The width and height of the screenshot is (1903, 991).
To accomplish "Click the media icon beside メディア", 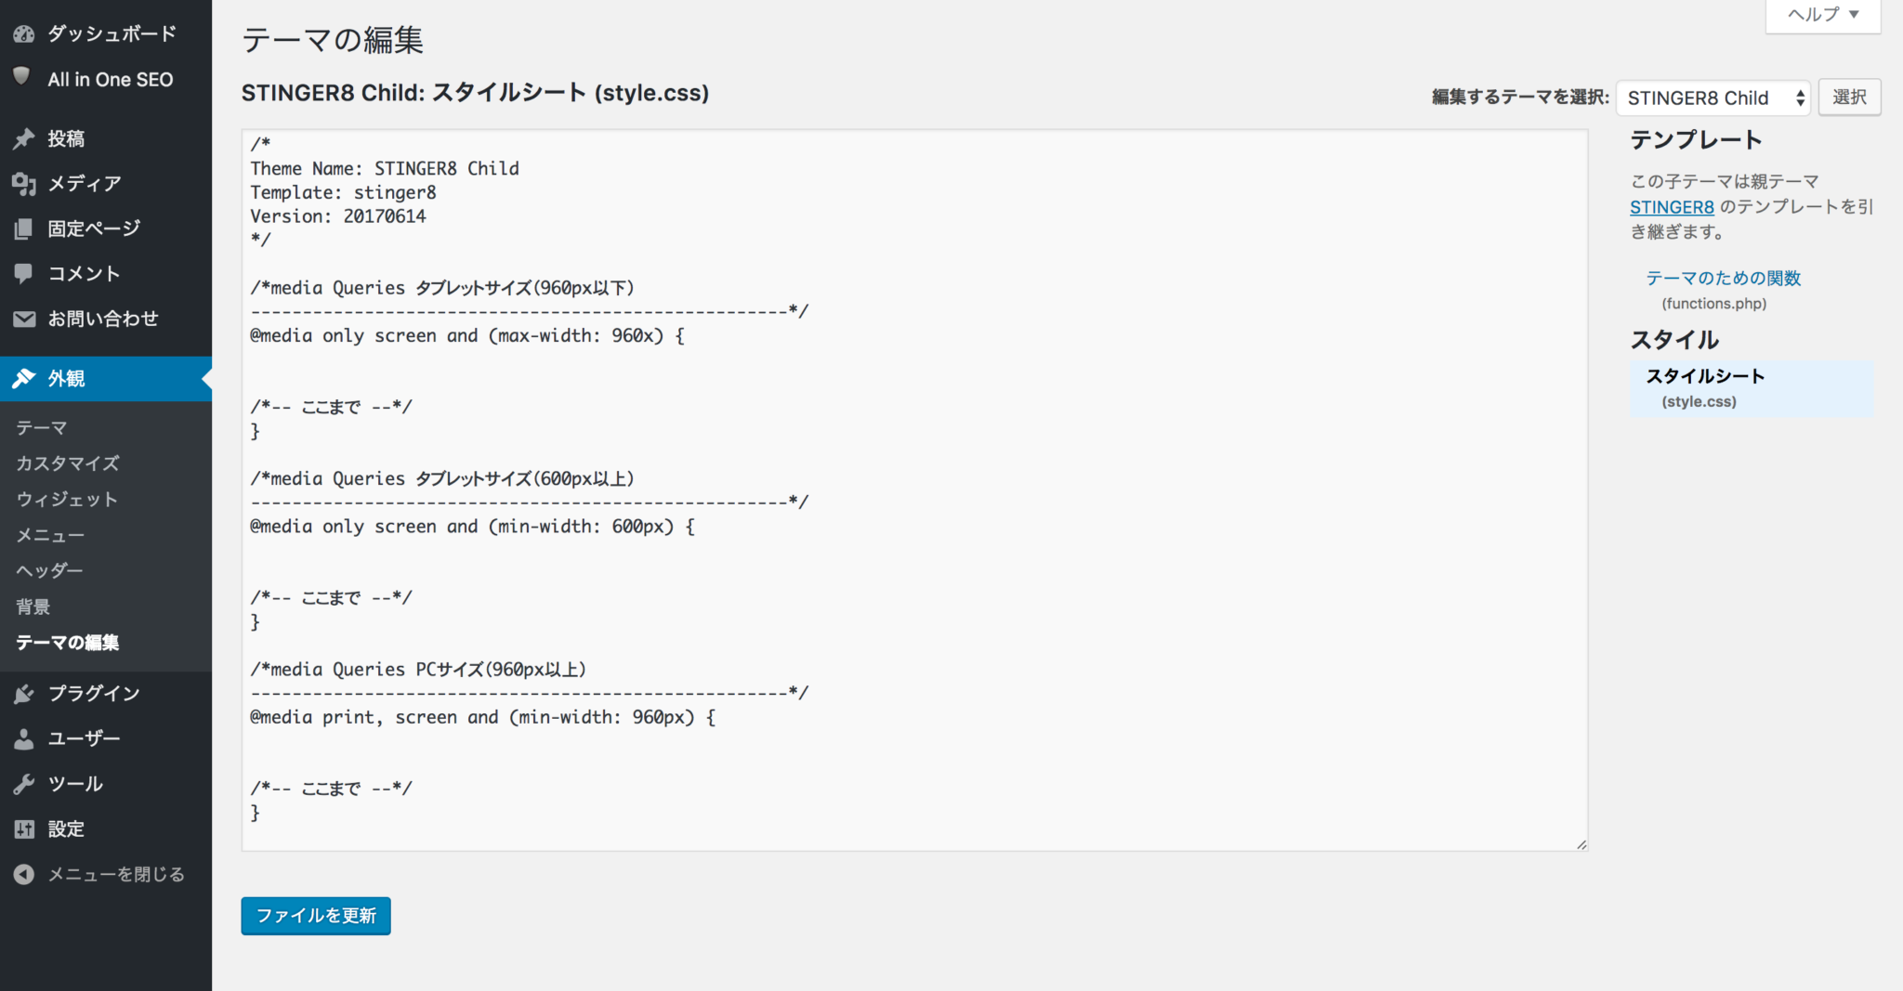I will pyautogui.click(x=24, y=184).
